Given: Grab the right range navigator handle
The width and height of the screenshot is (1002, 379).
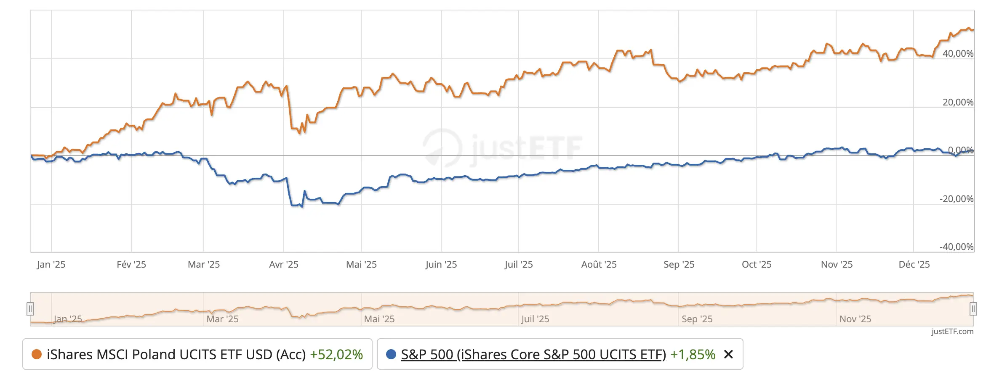Looking at the screenshot, I should tap(973, 309).
